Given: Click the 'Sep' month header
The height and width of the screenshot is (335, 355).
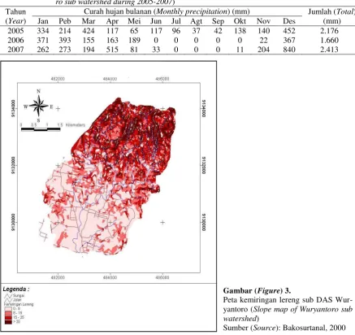Looking at the screenshot, I should [x=218, y=21].
